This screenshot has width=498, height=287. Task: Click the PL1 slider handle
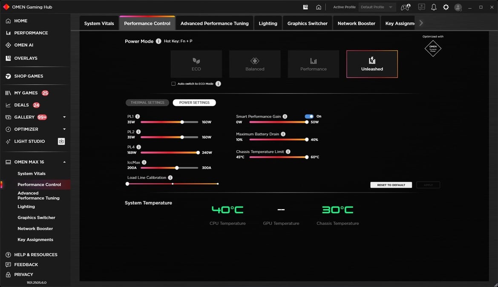point(182,122)
